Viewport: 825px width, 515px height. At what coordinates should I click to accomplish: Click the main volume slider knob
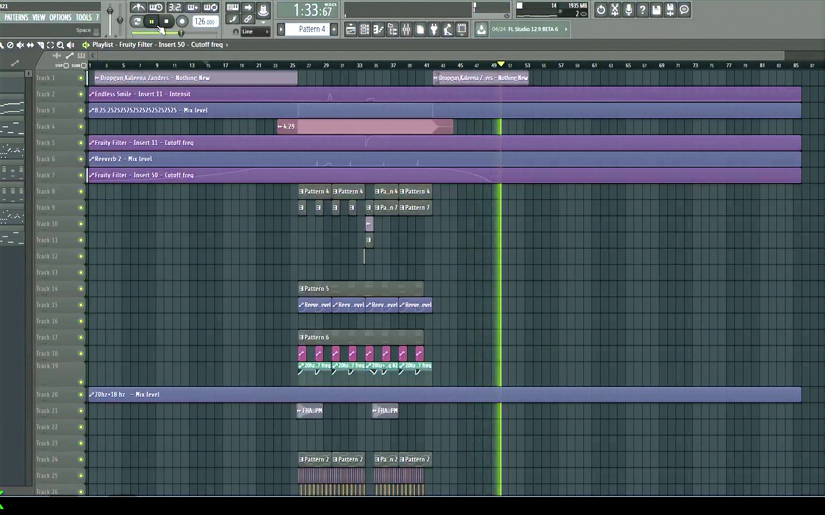click(x=110, y=10)
